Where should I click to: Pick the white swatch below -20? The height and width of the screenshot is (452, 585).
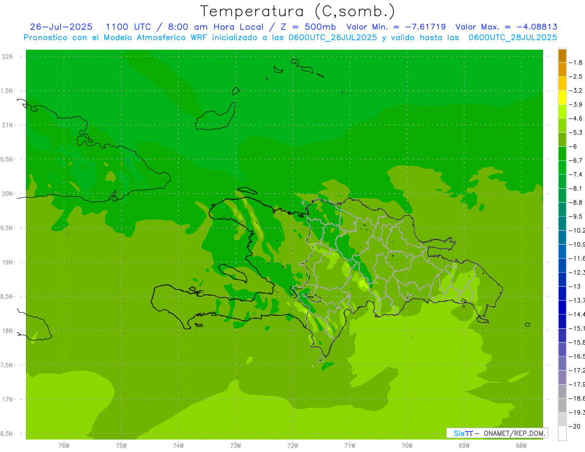pos(562,433)
